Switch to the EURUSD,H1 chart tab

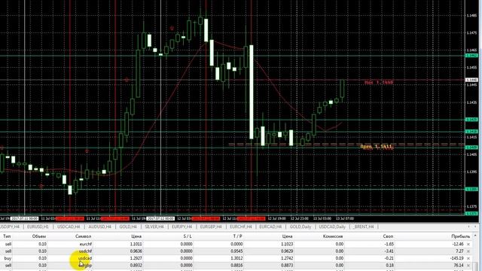point(38,227)
